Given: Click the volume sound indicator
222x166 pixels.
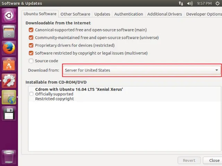Looking at the screenshot, I should [190, 3].
